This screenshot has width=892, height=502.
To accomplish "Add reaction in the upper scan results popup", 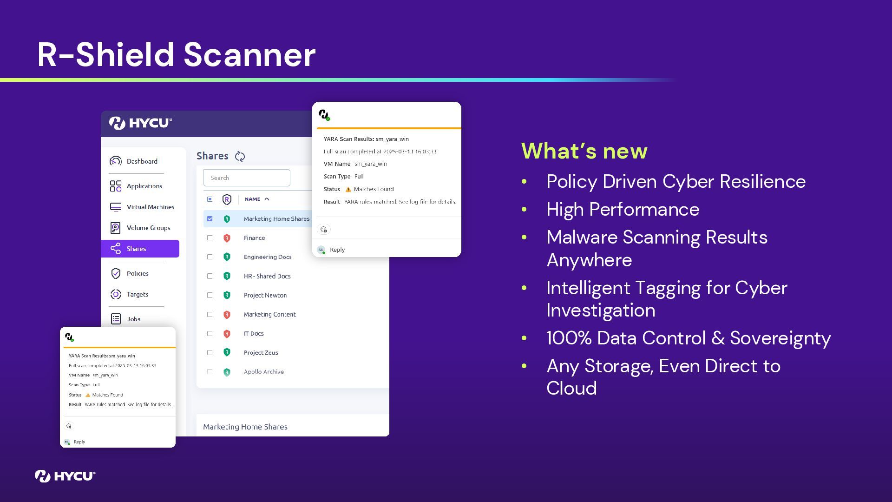I will pos(324,229).
